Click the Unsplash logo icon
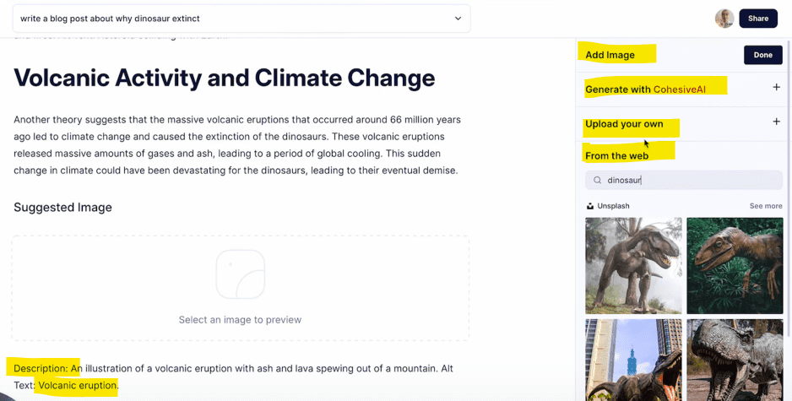792x401 pixels. [x=589, y=206]
